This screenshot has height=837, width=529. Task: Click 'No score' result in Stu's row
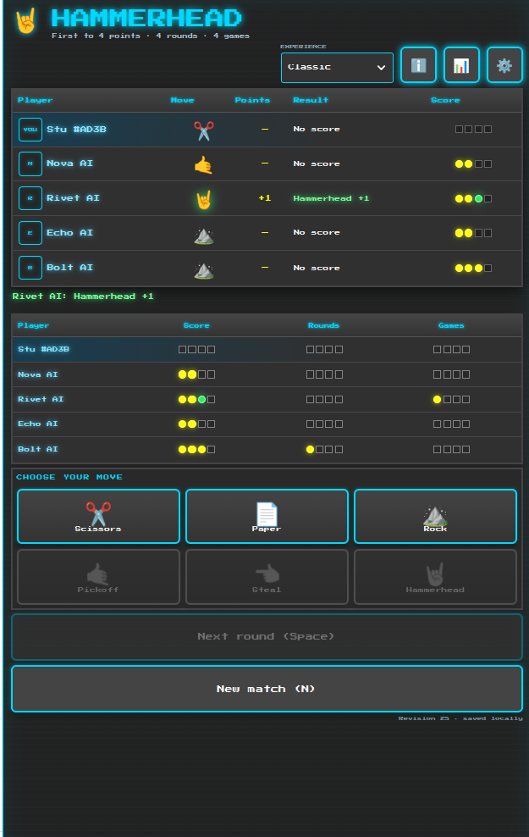[x=317, y=129]
